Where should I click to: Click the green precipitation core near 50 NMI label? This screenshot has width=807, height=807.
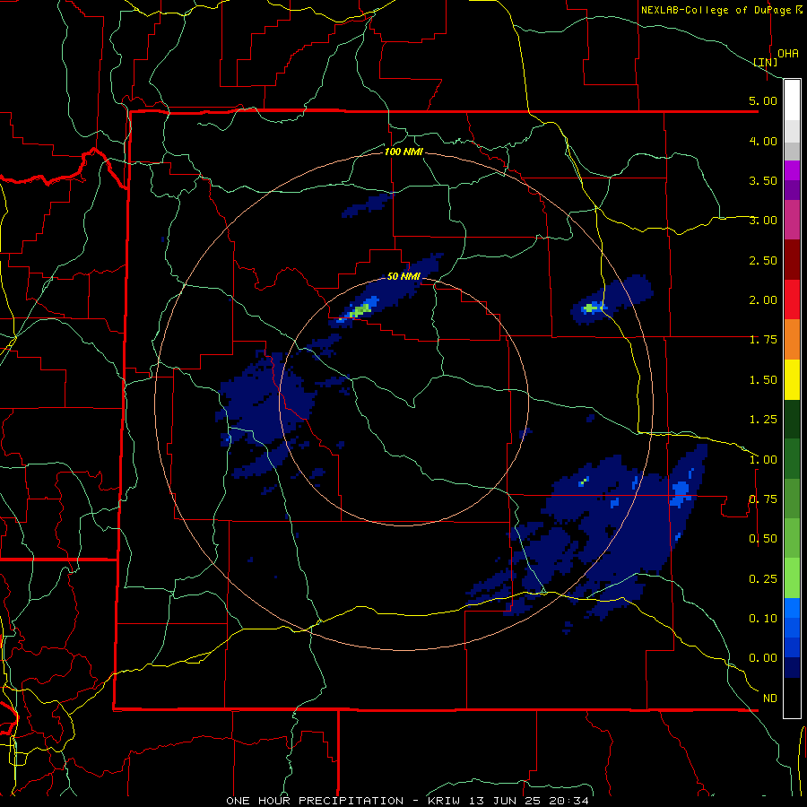pos(360,310)
